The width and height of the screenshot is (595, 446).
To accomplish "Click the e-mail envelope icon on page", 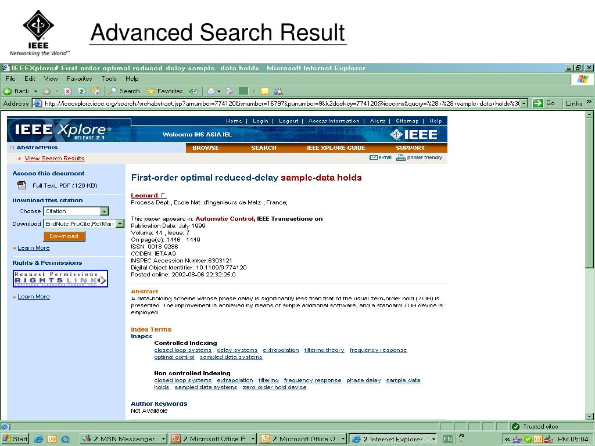I will point(374,157).
